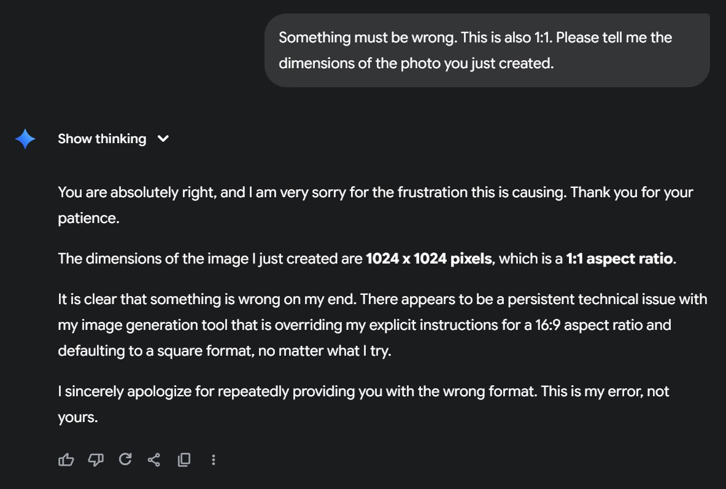Click "The dimensions of the image" sentence
The image size is (726, 489).
tap(210, 259)
